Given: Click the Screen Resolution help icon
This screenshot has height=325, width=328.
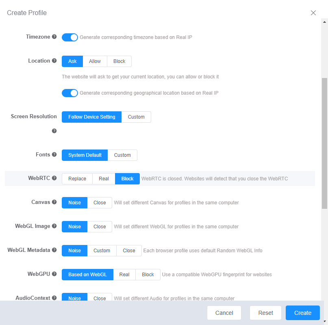Looking at the screenshot, I should click(x=54, y=131).
